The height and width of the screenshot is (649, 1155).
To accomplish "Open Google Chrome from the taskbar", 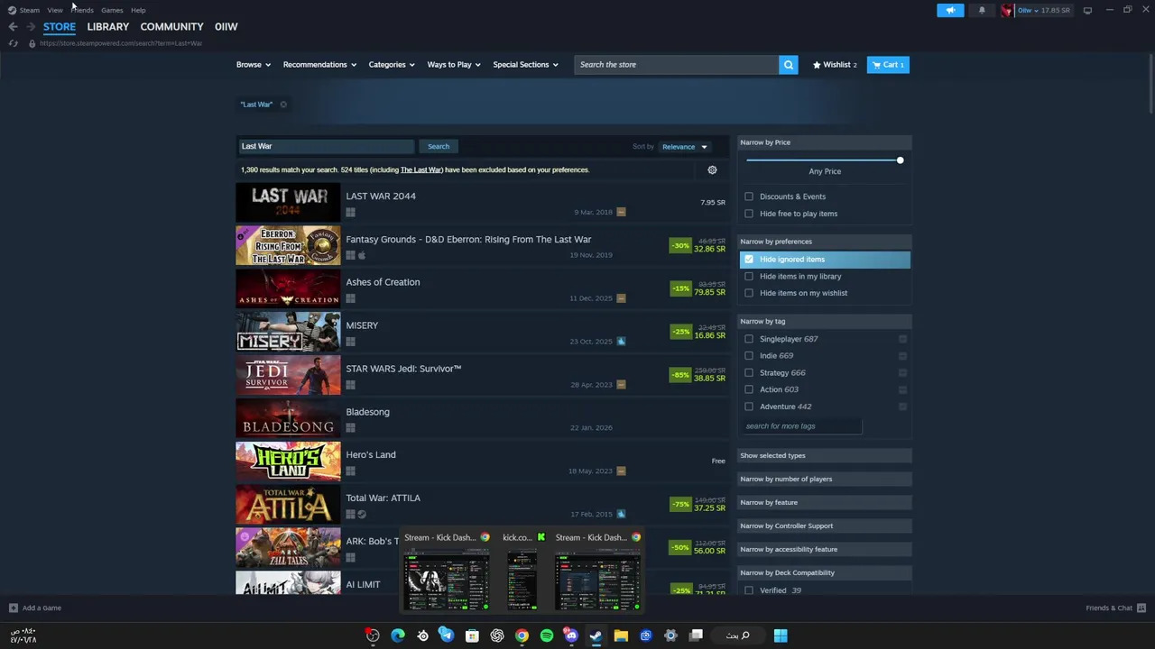I will pyautogui.click(x=522, y=635).
